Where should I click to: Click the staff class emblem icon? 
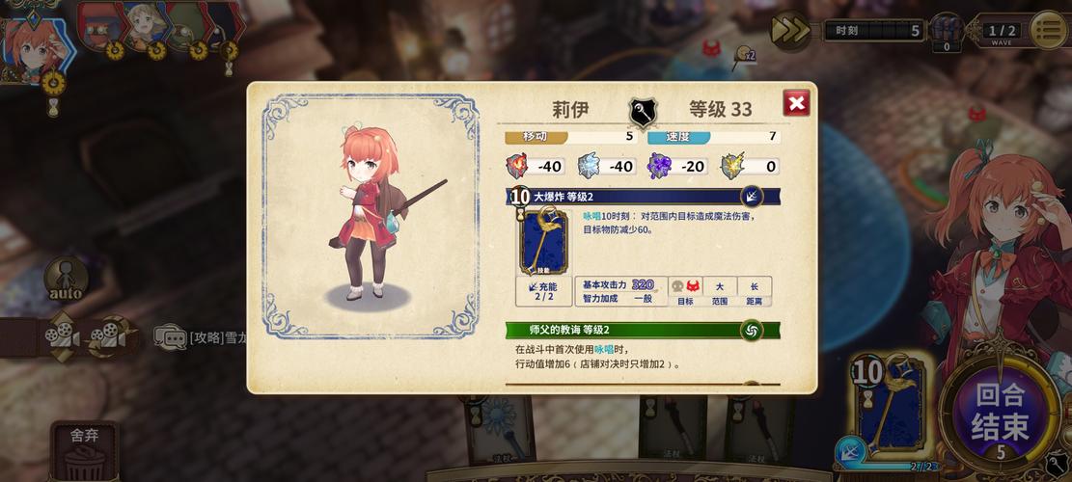pos(643,112)
